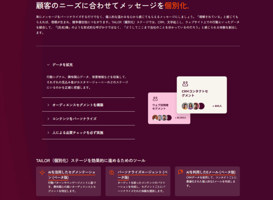
Task: Click first avatar in ウェブ訪問者セグメント card
Action: coord(155,118)
